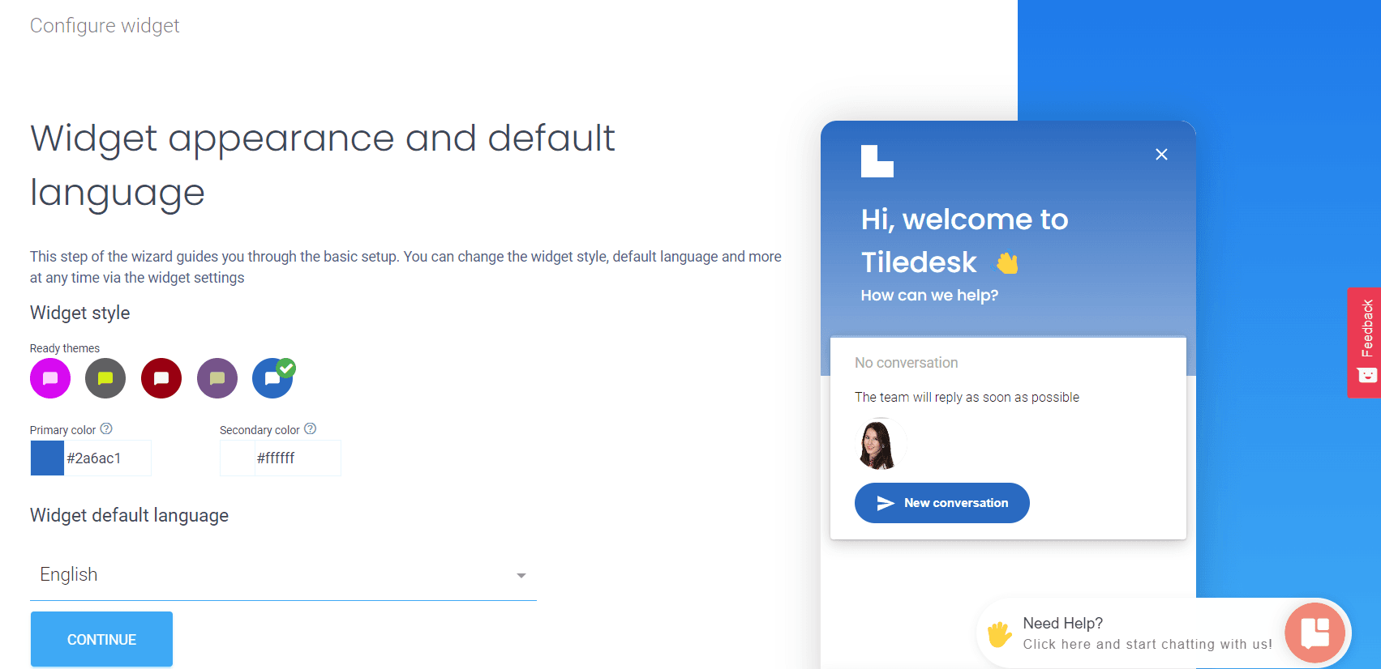This screenshot has width=1381, height=669.
Task: Open the primary color picker swatch
Action: point(47,458)
